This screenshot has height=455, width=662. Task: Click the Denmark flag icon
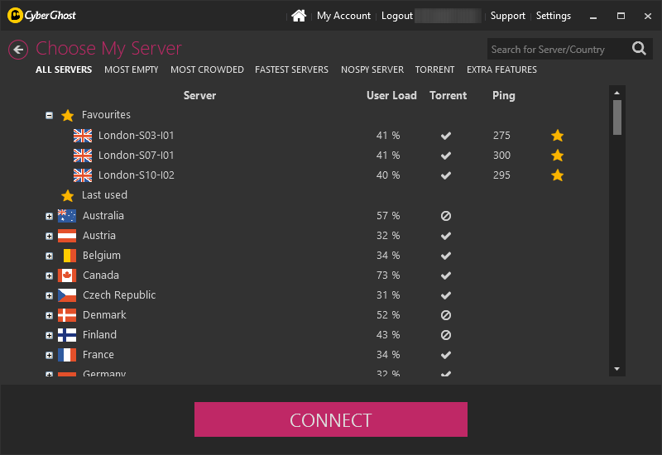tap(67, 315)
